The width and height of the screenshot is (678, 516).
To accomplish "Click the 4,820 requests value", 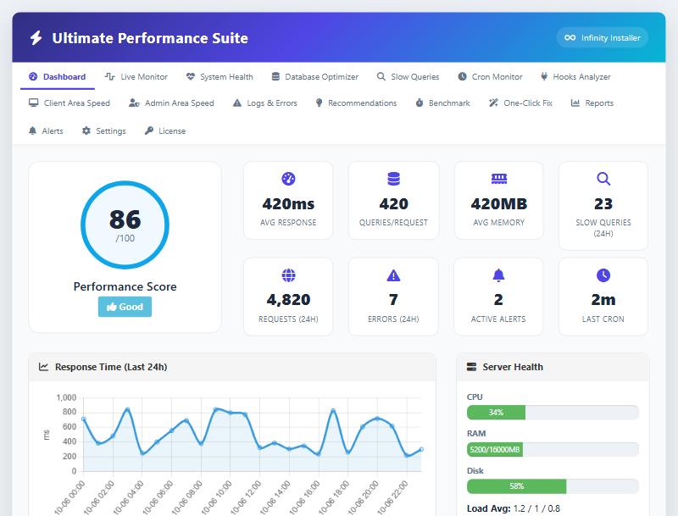I will 288,300.
